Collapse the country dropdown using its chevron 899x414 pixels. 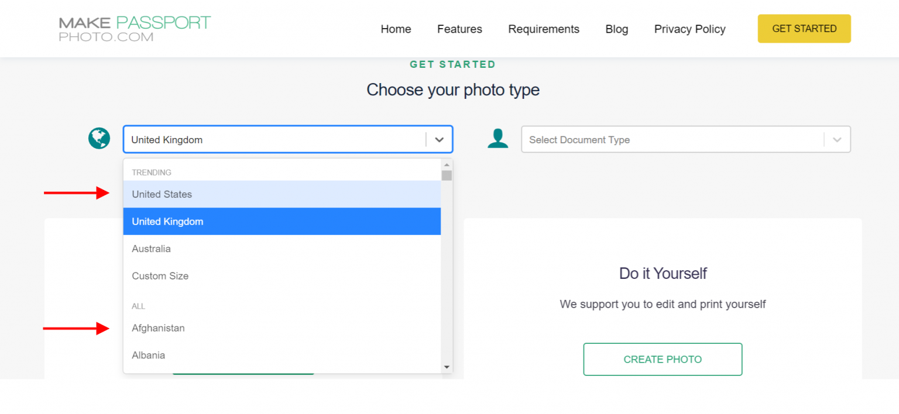(x=440, y=140)
